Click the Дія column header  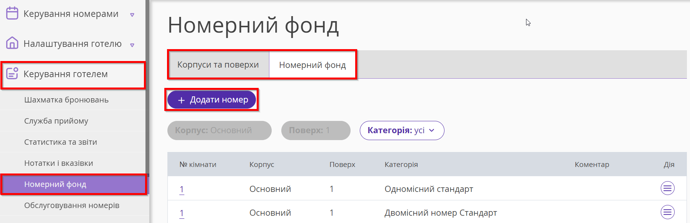click(x=669, y=164)
